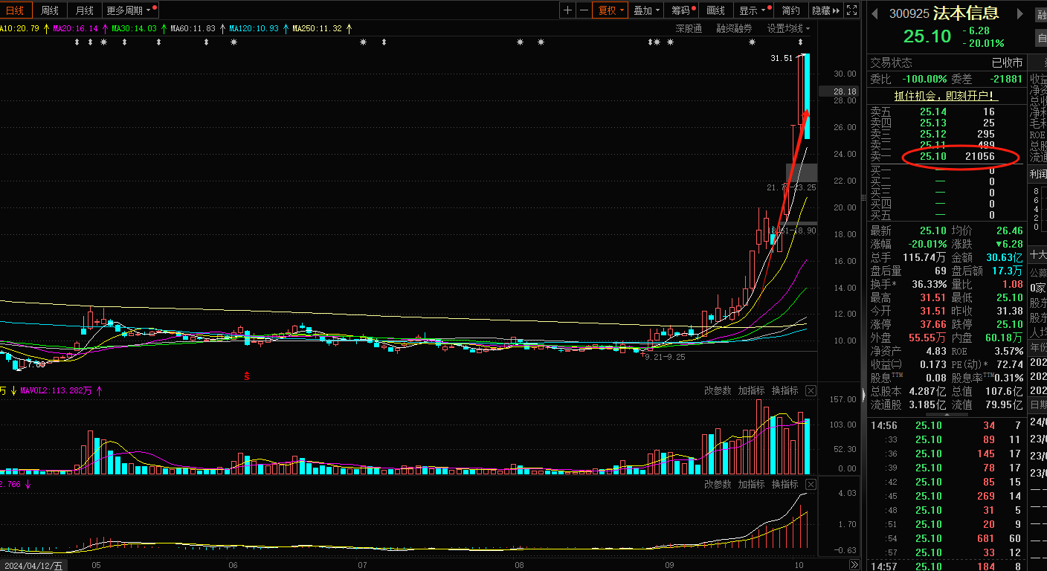Click 加指标 on the bottom indicator panel
This screenshot has height=571, width=1047.
[751, 484]
